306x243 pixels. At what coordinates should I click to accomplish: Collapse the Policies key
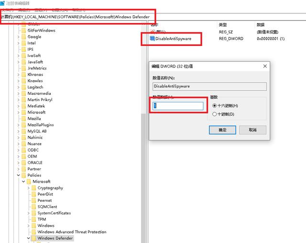[x=18, y=175]
